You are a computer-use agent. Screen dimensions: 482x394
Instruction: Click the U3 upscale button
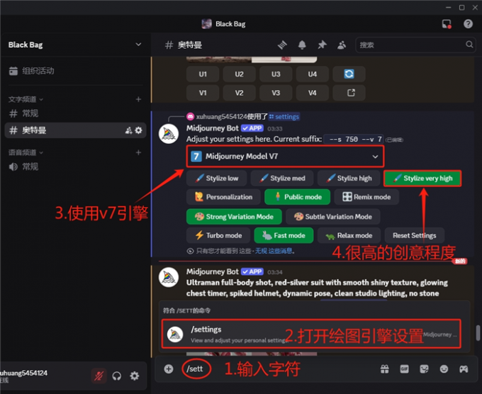click(276, 74)
